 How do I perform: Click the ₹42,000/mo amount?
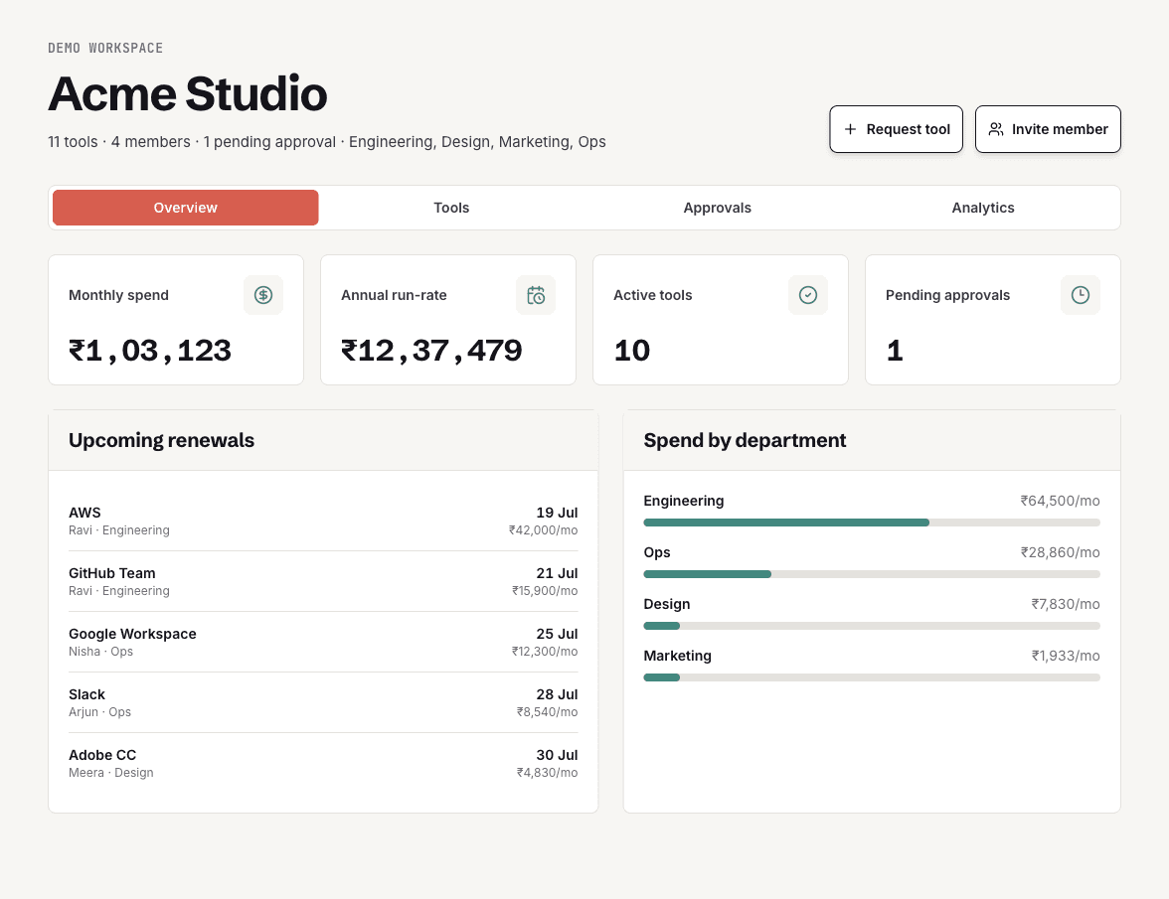[x=543, y=530]
